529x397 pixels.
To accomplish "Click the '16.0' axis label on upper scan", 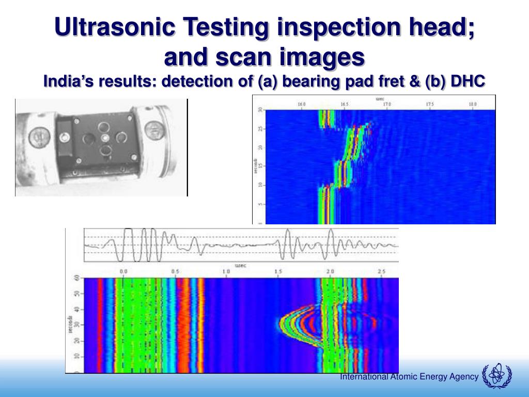I will 301,104.
